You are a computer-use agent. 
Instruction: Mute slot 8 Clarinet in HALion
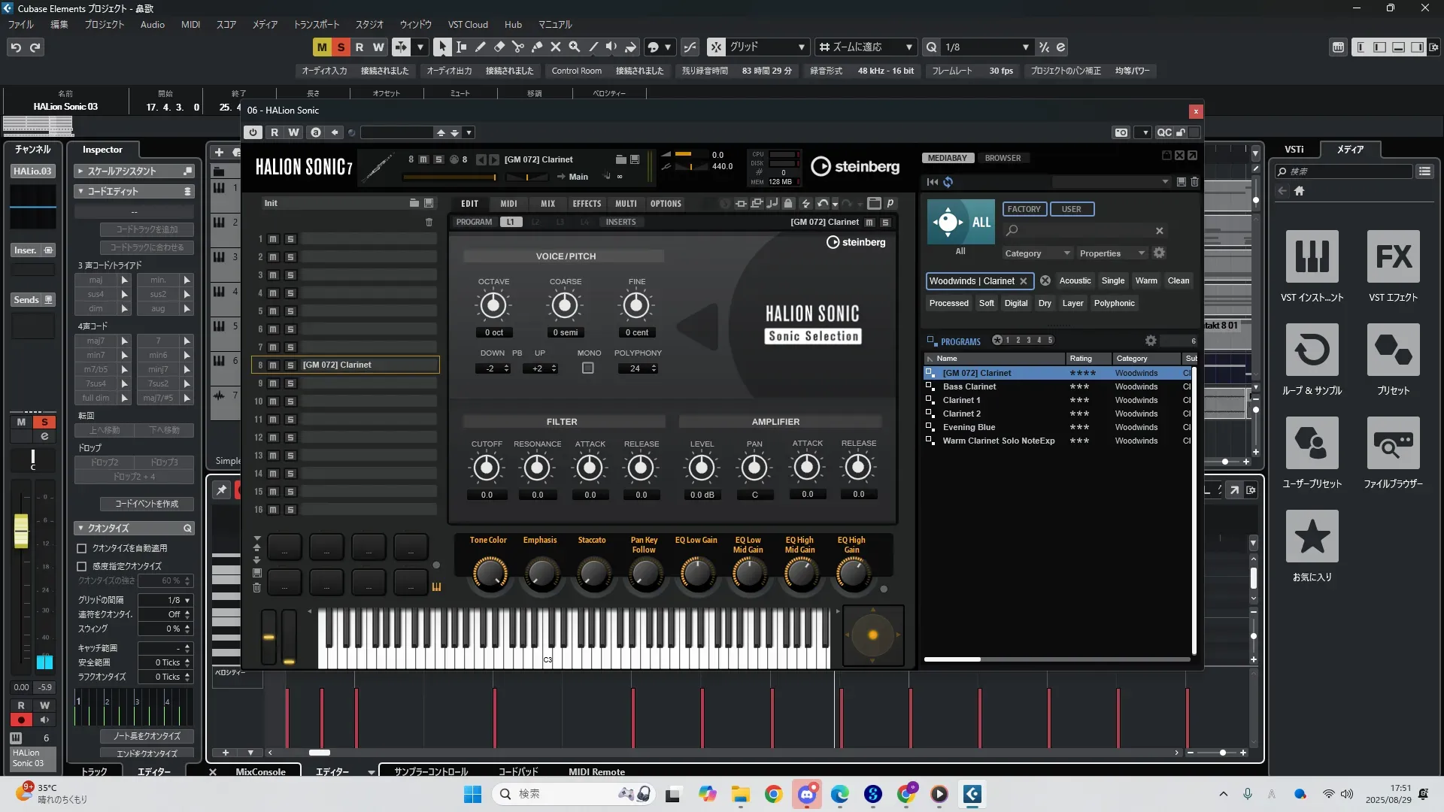click(x=273, y=365)
